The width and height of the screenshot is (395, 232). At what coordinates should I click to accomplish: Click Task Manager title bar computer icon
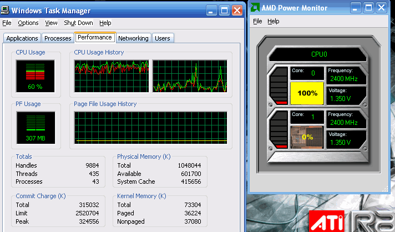[5, 10]
